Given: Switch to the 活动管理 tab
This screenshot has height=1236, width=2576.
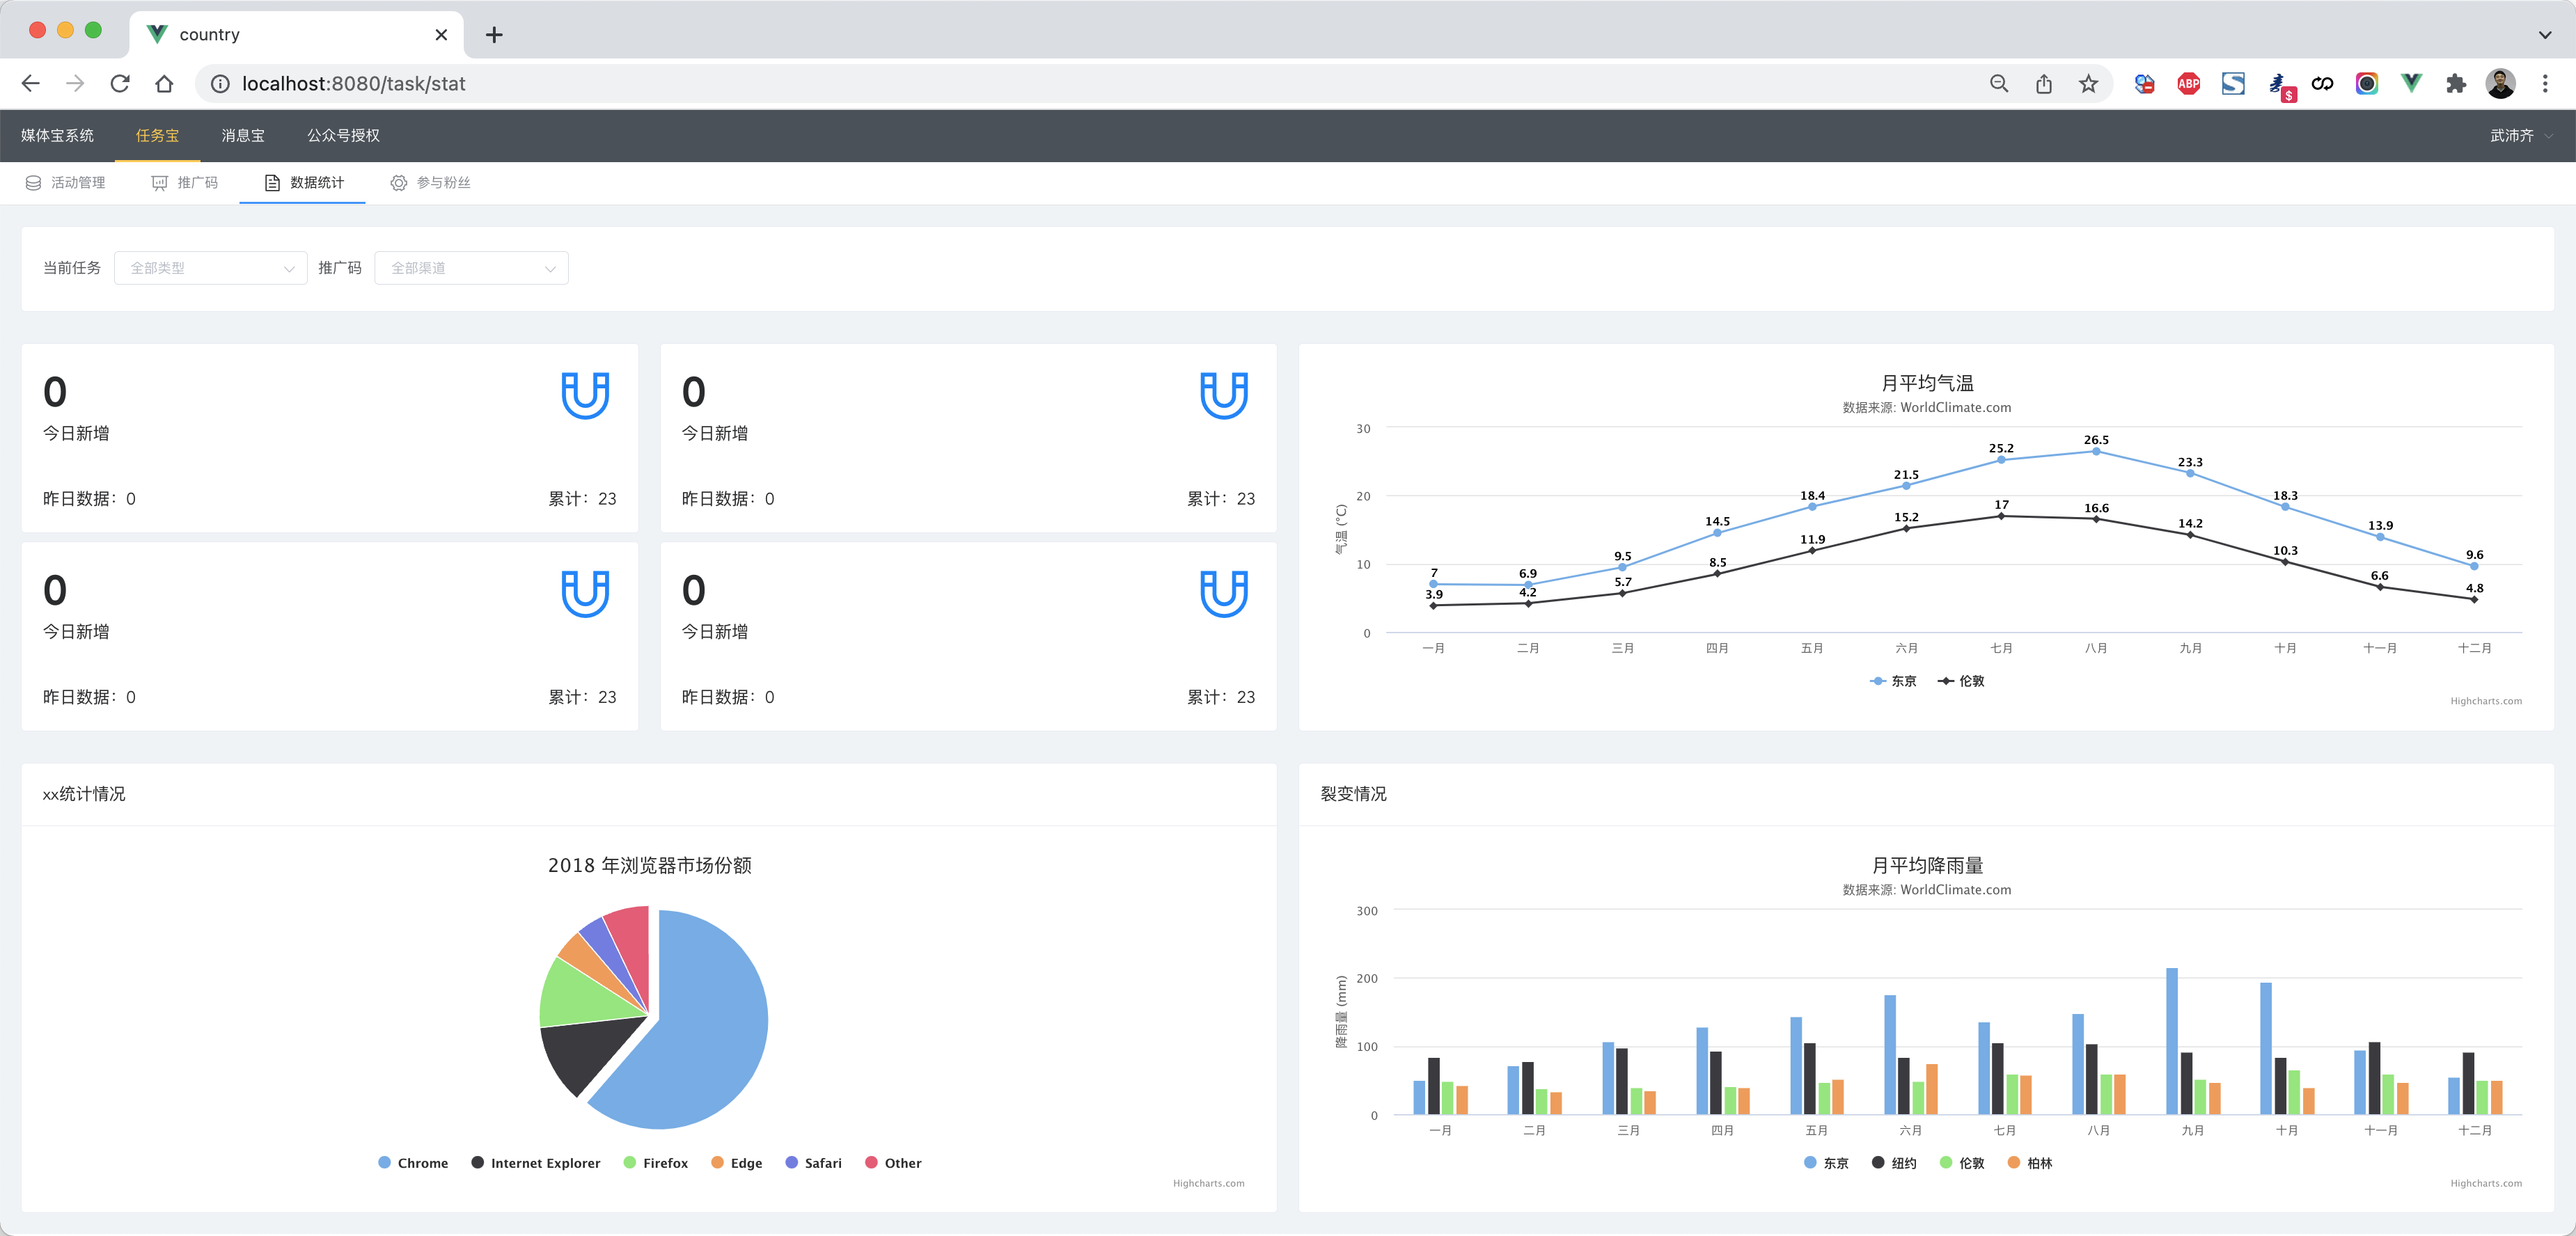Looking at the screenshot, I should point(66,183).
